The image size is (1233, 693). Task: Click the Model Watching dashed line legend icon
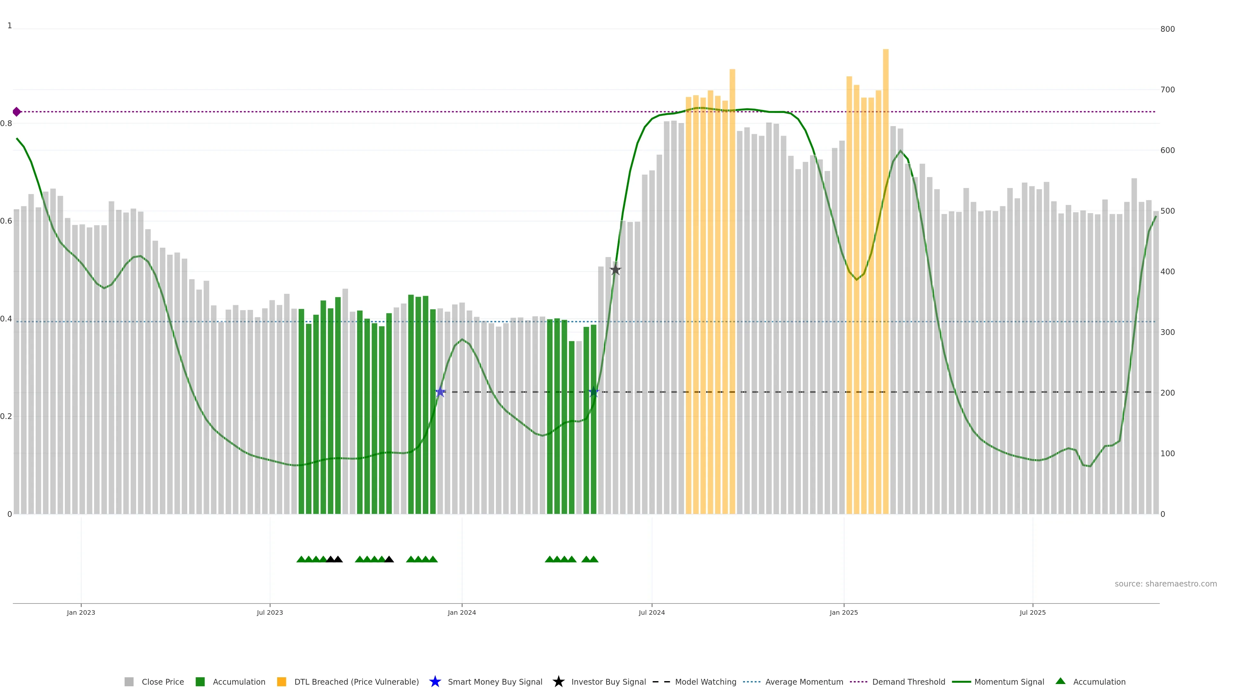(x=661, y=681)
